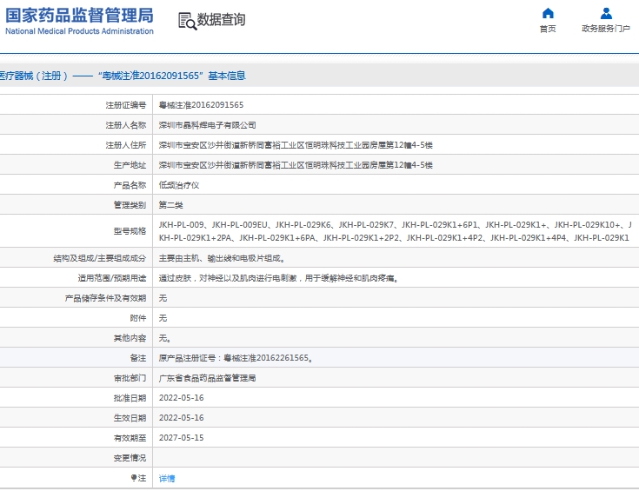
Task: Click the 注册人名称 row label
Action: [x=125, y=125]
